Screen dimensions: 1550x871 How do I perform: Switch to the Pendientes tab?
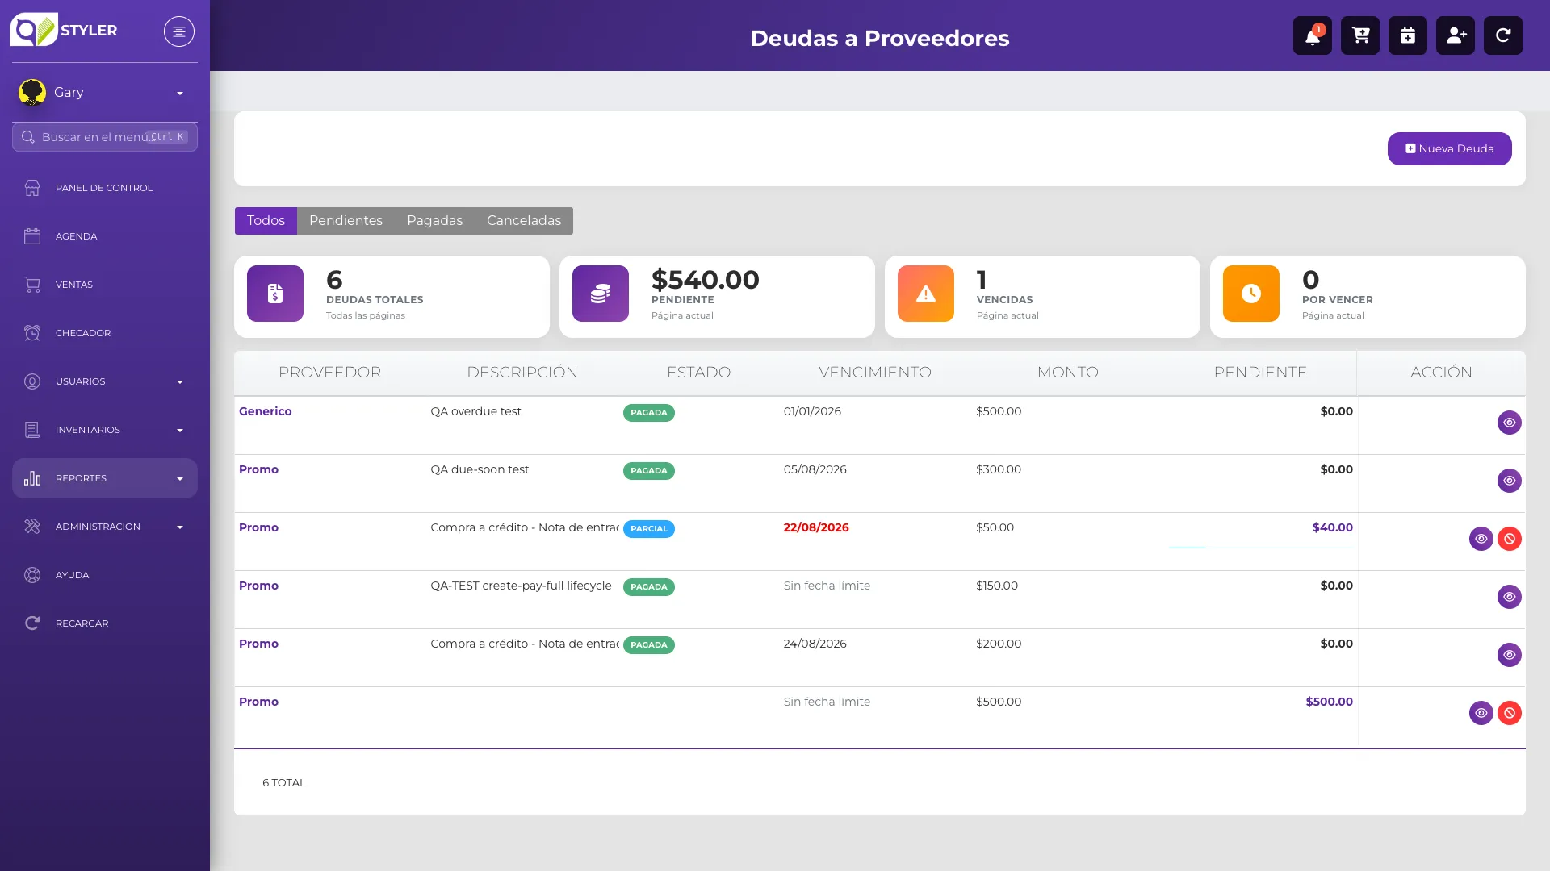(x=346, y=221)
